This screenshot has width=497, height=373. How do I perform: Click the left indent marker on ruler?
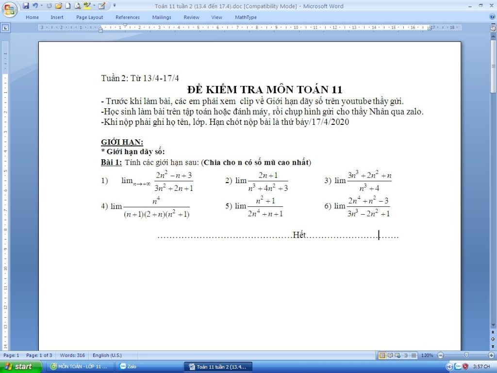(101, 31)
